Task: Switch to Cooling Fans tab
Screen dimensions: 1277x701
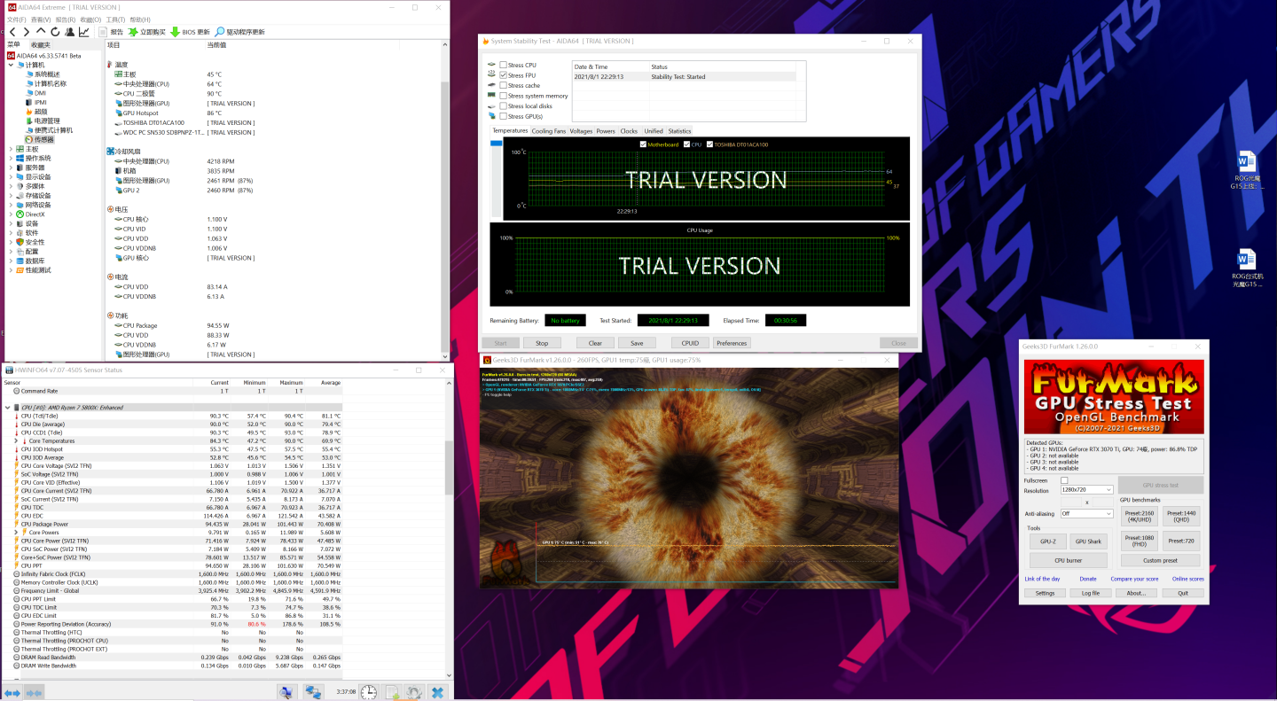Action: 549,131
